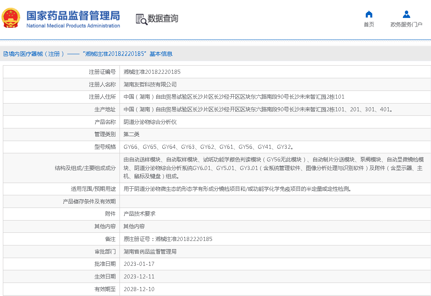
Task: Click the 注册证编号 row label
Action: (102, 72)
